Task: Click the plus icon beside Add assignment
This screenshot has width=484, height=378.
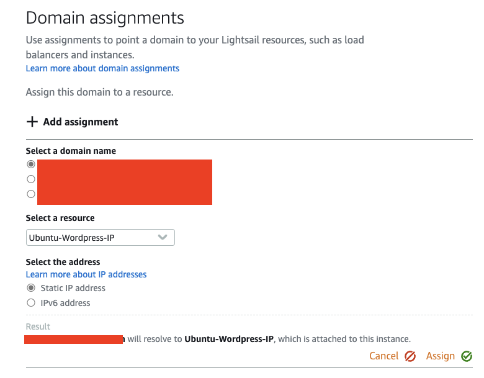Action: click(x=32, y=122)
